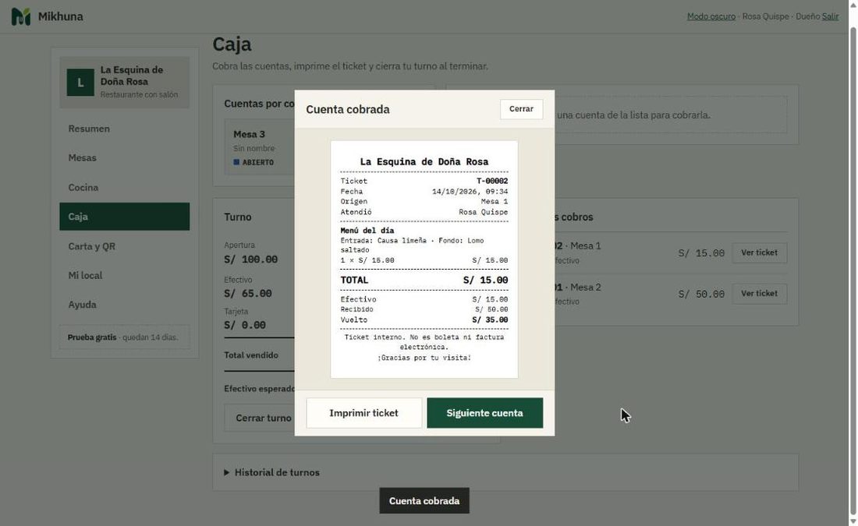858x526 pixels.
Task: Switch to Modo oscuro
Action: pos(711,16)
